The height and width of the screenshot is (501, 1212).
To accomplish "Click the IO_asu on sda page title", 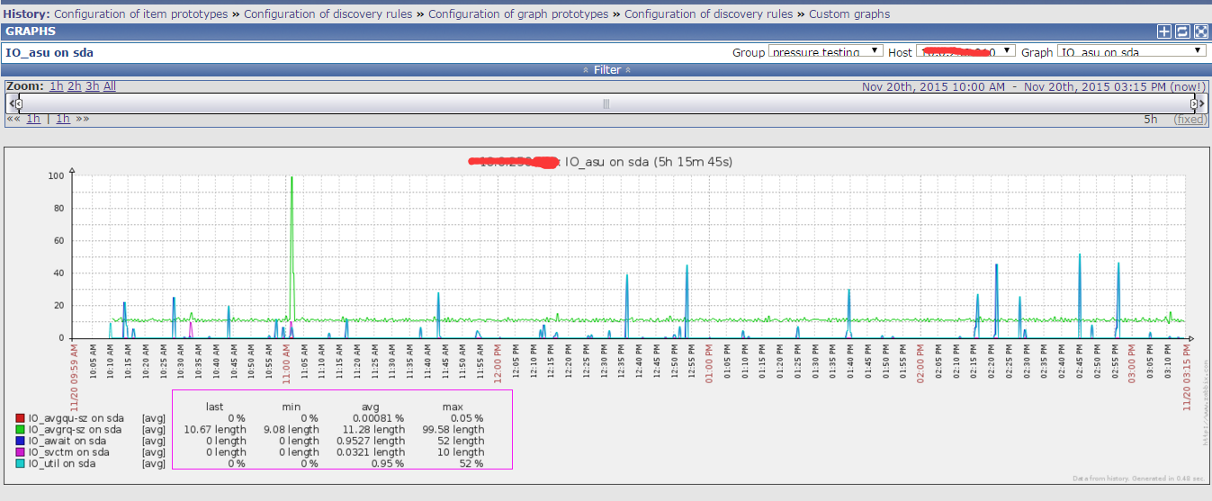I will (x=49, y=52).
